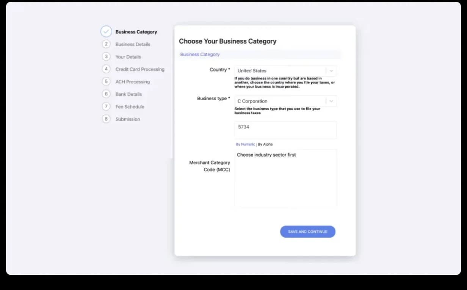Select step 3 circle for Your Details
The width and height of the screenshot is (467, 290).
click(x=106, y=56)
